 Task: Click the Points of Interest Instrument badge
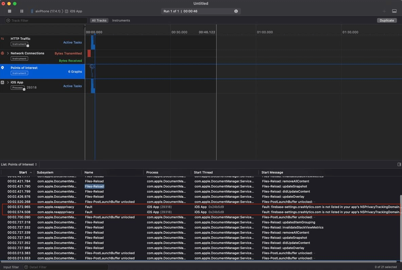click(x=19, y=73)
